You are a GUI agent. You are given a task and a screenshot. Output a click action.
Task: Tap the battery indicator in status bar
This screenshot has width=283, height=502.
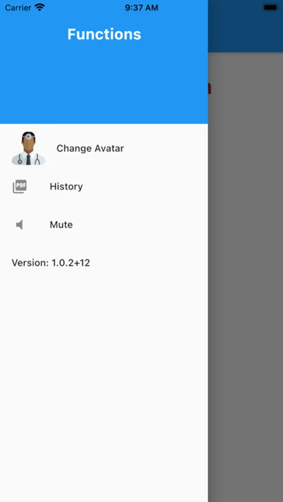tap(271, 7)
